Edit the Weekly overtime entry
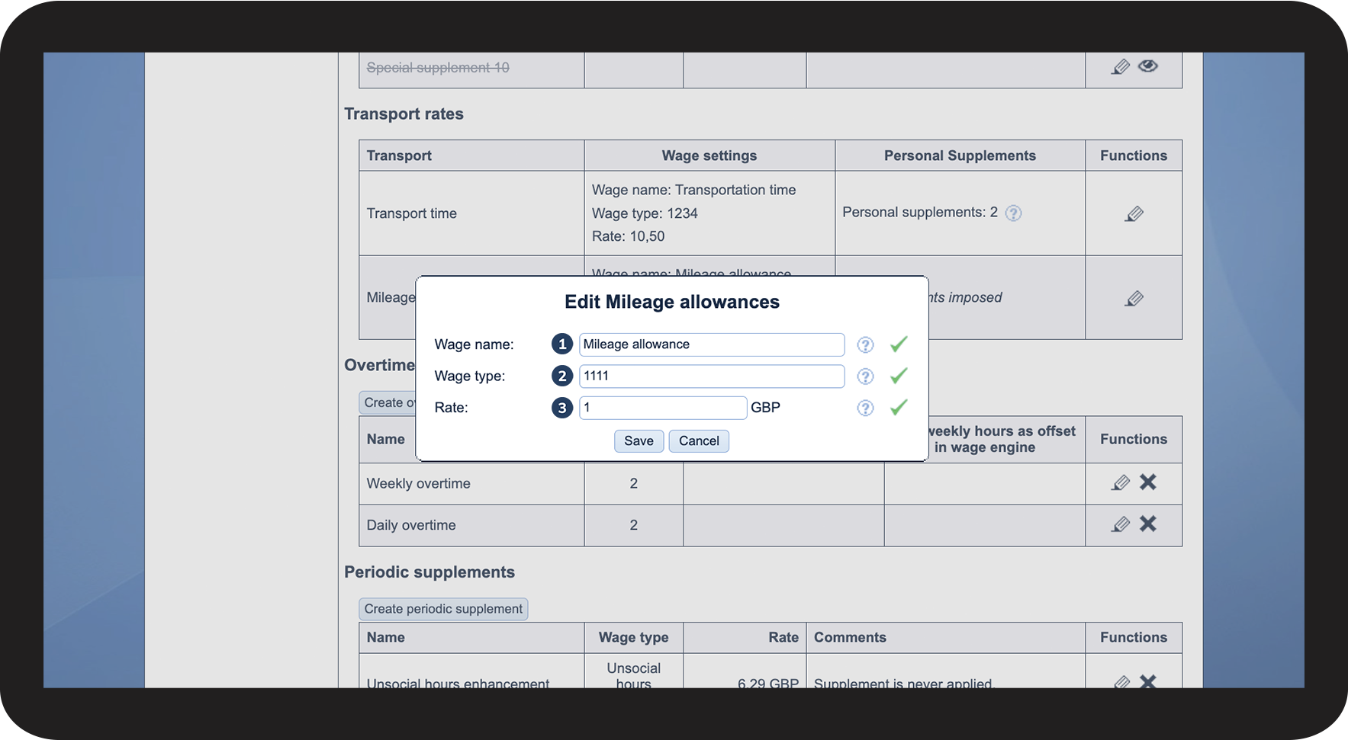 (x=1120, y=483)
